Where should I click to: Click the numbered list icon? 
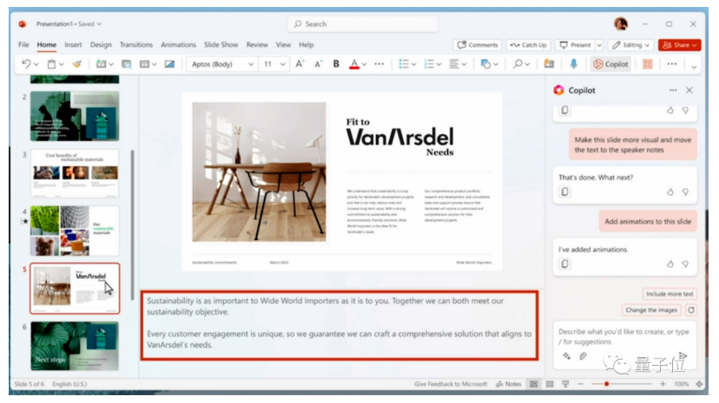tap(429, 64)
